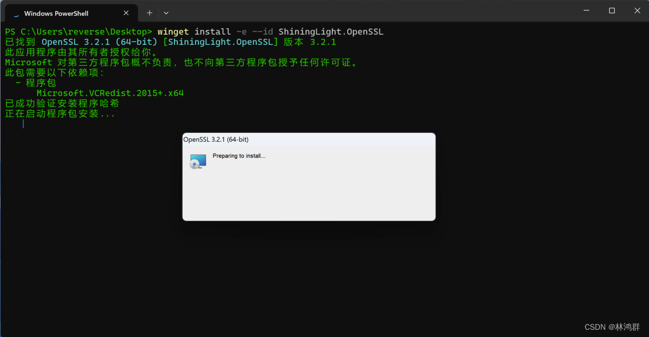Close the Windows Terminal window

[637, 11]
